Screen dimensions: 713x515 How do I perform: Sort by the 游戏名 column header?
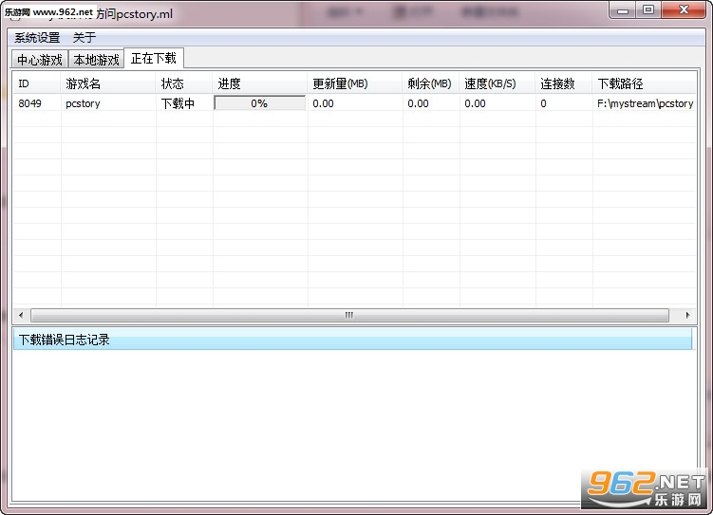click(108, 83)
